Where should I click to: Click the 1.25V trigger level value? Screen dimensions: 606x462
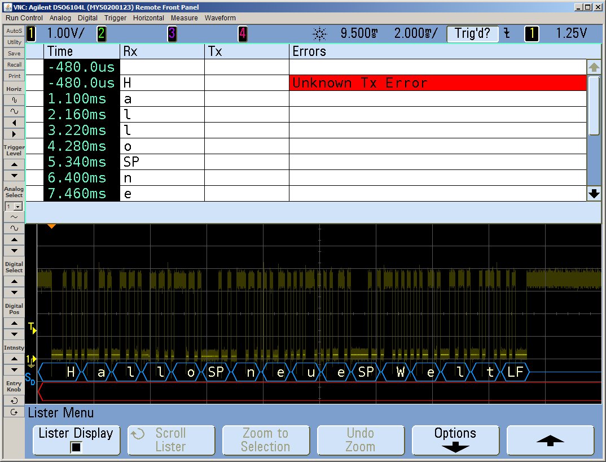(x=571, y=33)
